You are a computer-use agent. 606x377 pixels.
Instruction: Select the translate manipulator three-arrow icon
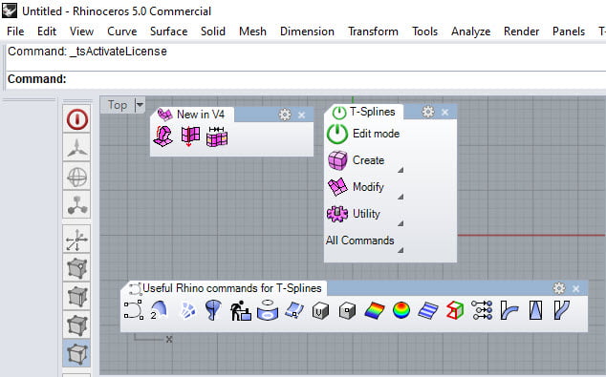76,148
